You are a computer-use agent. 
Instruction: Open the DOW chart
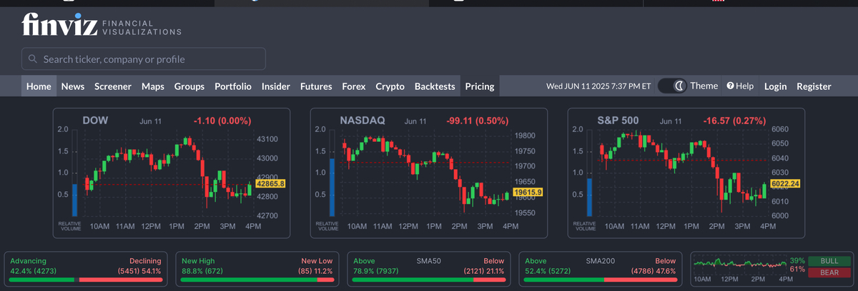click(x=172, y=173)
